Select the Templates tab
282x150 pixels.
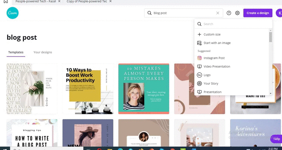(16, 52)
